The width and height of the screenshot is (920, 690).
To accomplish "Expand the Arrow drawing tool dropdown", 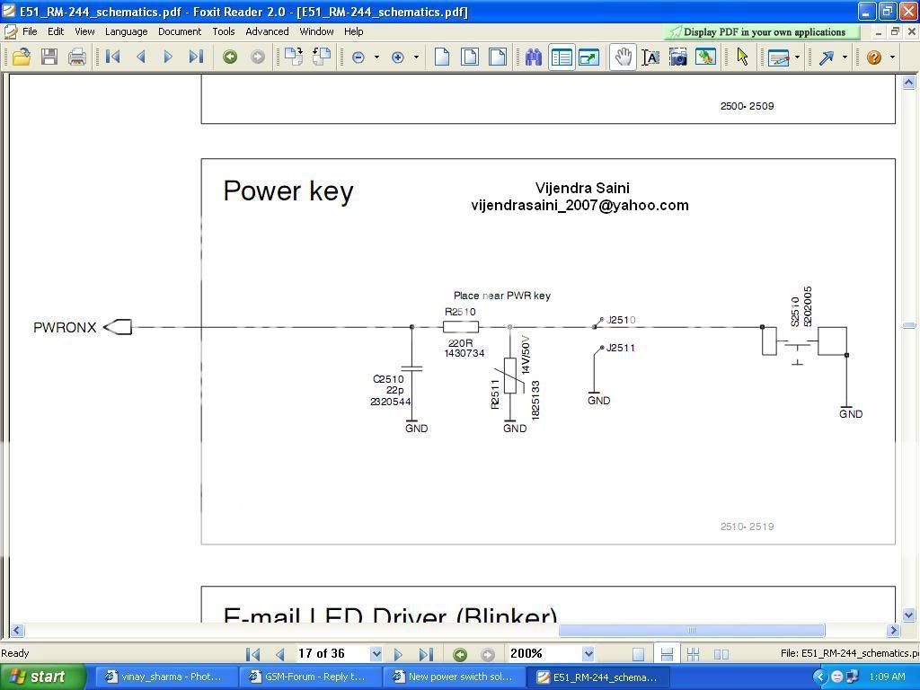I will (845, 57).
